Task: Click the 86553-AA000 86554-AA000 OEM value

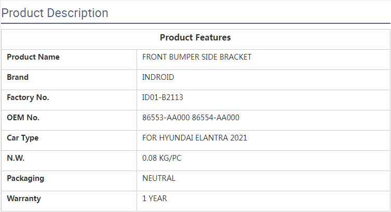Action: pos(191,118)
